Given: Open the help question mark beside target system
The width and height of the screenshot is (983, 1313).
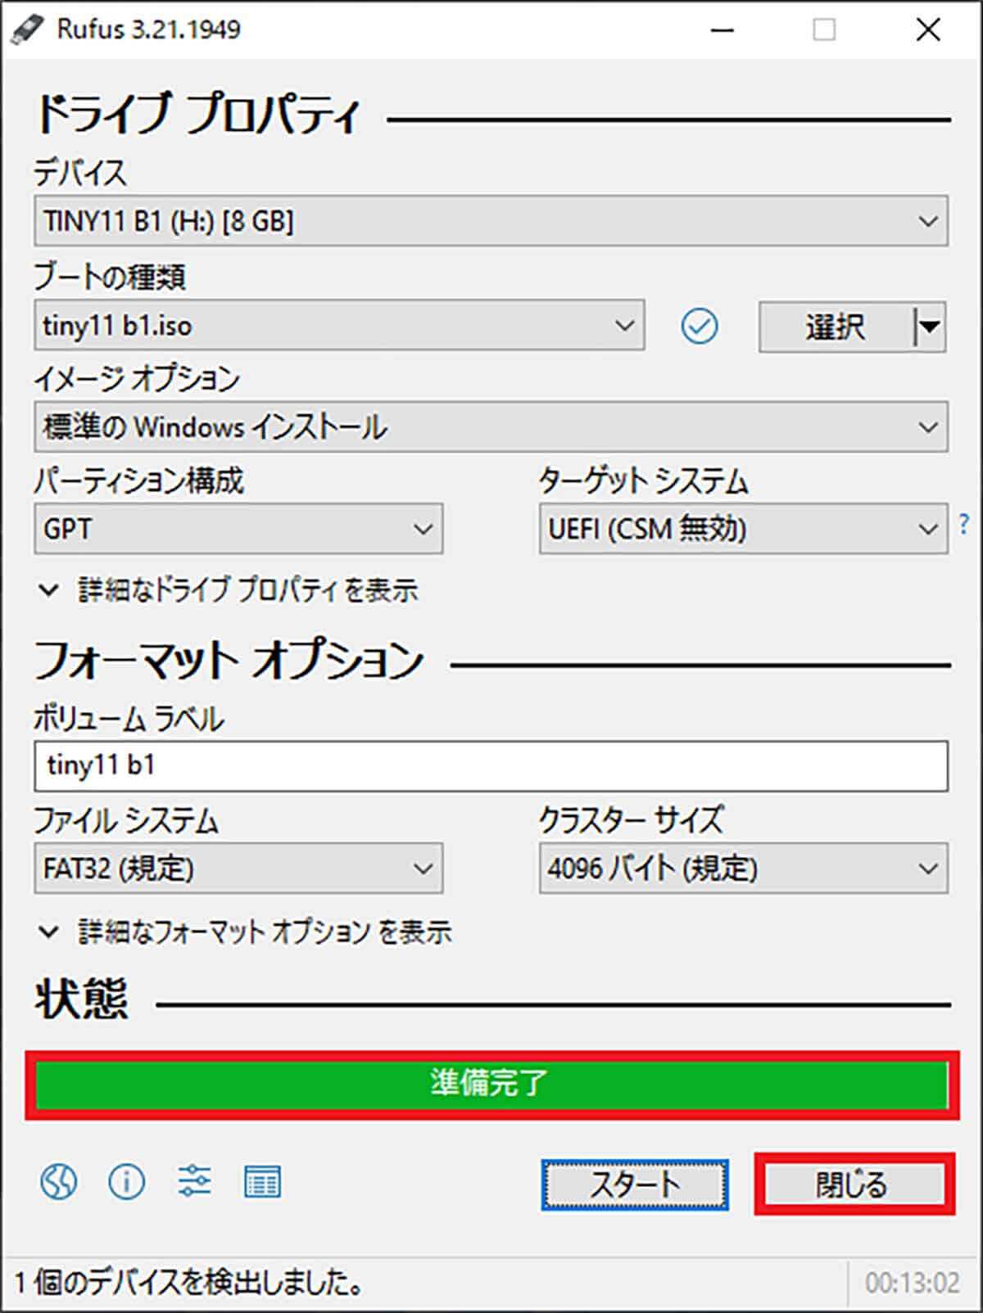Looking at the screenshot, I should click(x=964, y=524).
